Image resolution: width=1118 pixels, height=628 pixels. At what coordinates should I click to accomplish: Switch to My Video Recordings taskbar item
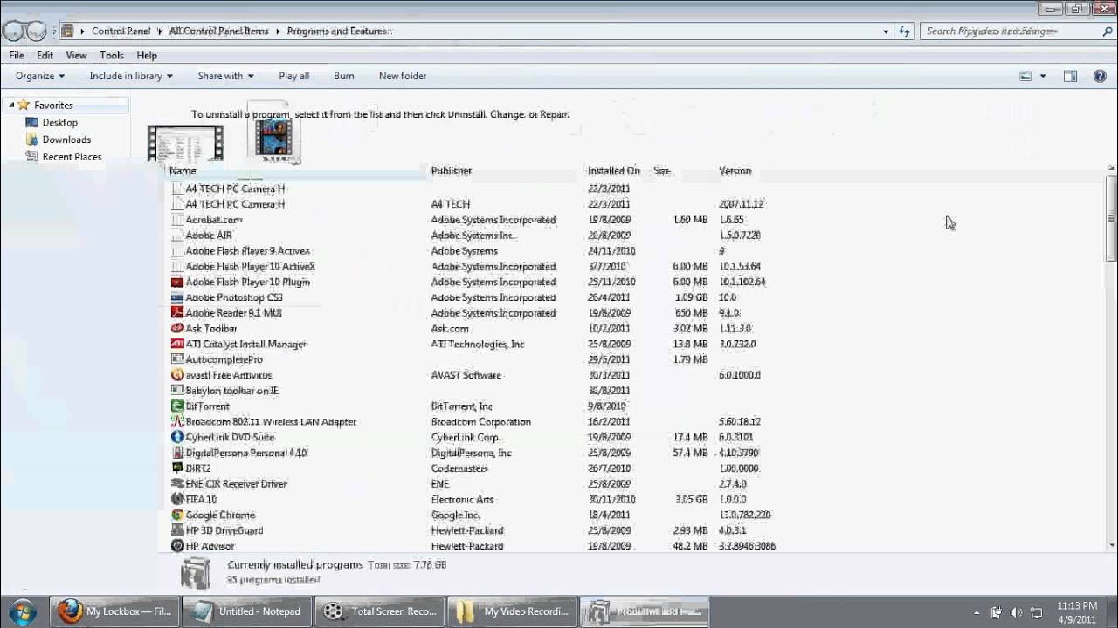513,611
